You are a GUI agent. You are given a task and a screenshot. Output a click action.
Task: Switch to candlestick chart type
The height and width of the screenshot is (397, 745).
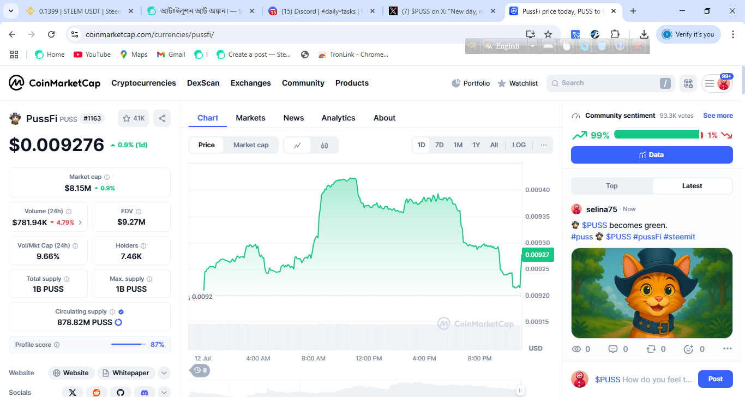click(x=325, y=145)
